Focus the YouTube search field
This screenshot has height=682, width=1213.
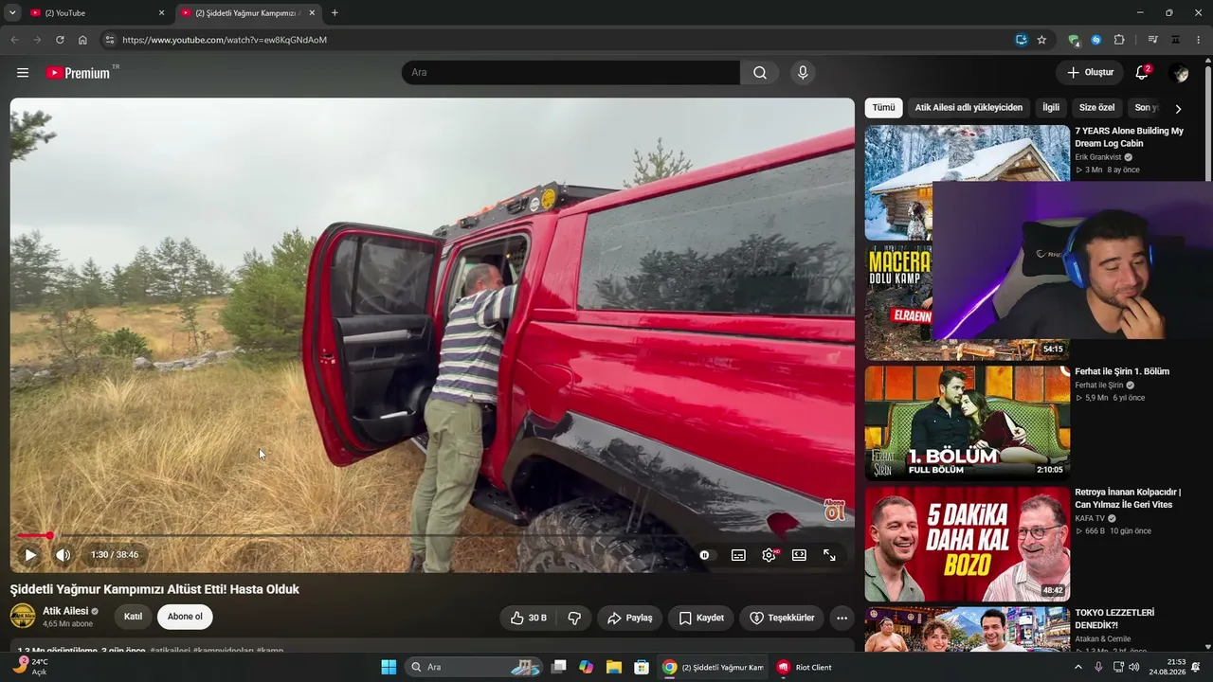(x=570, y=73)
